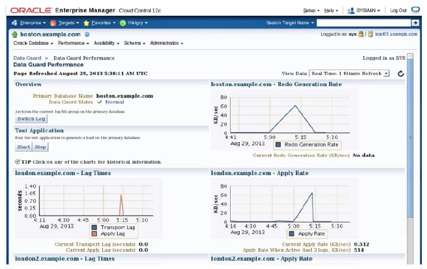Click the Page Refreshed timestamp text
427x269 pixels.
tap(81, 73)
